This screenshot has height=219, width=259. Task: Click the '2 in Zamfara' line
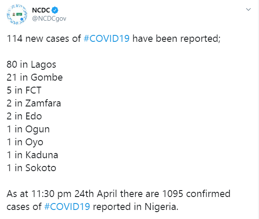[34, 103]
